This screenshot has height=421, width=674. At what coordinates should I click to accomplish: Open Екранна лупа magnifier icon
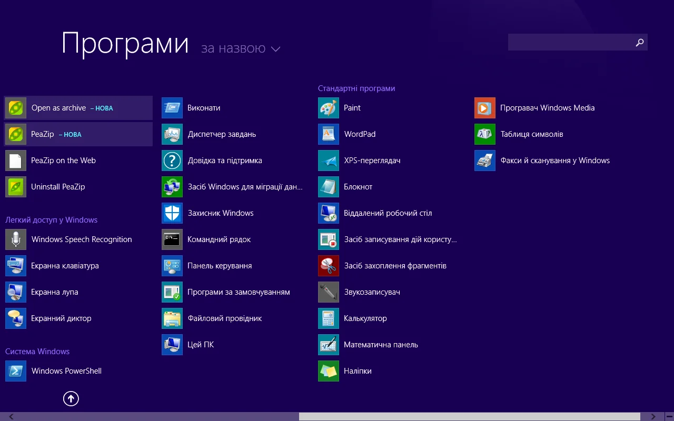click(16, 292)
